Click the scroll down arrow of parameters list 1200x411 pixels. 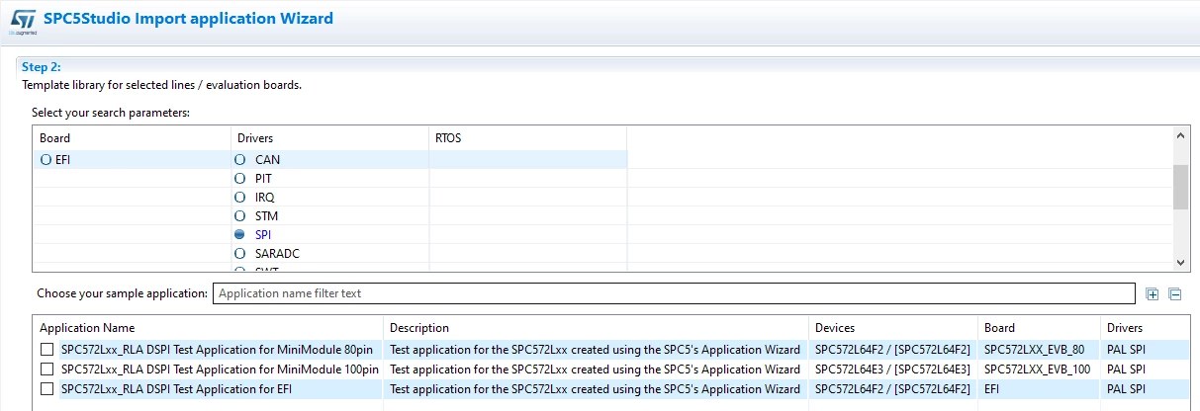1180,262
